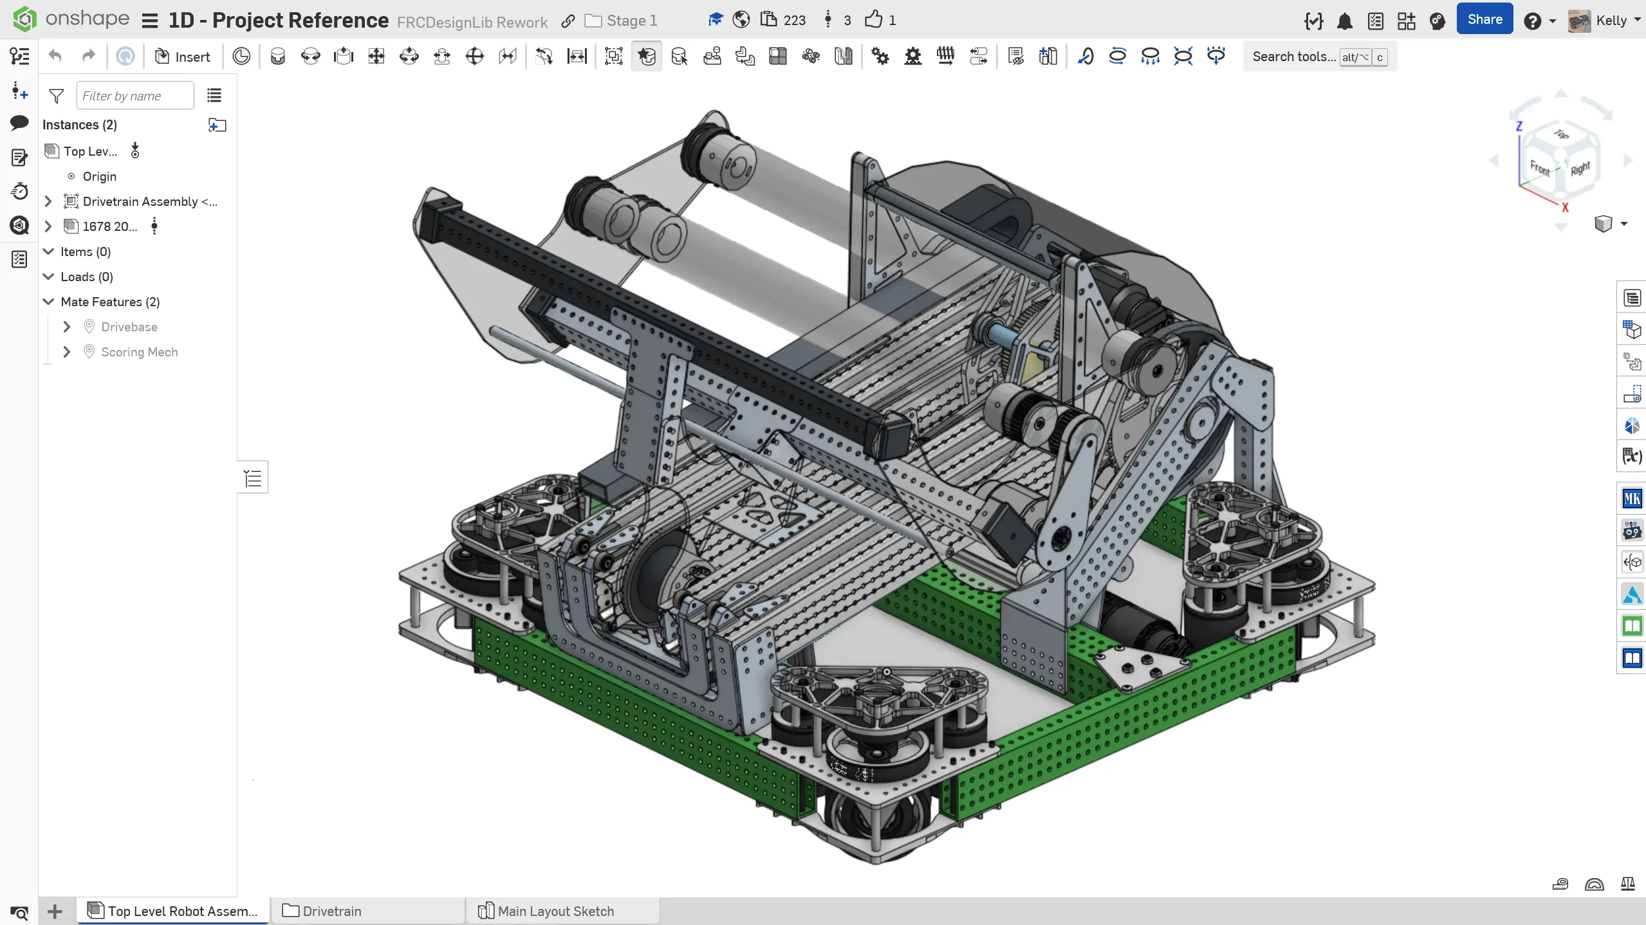Click the Right face of view cube
The height and width of the screenshot is (925, 1646).
1580,169
